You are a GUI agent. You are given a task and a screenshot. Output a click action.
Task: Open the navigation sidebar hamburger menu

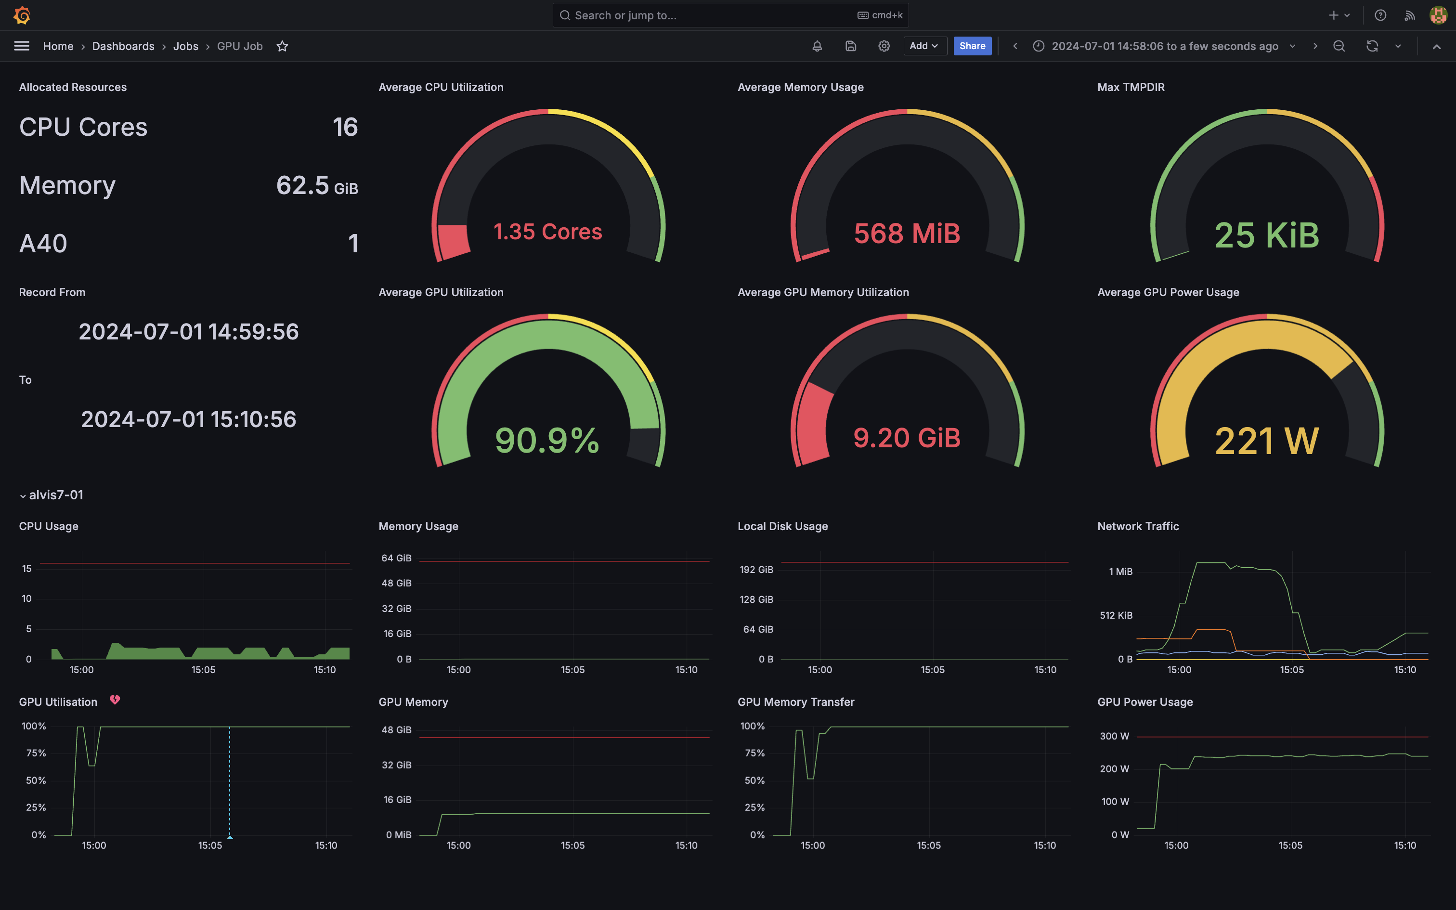coord(22,46)
